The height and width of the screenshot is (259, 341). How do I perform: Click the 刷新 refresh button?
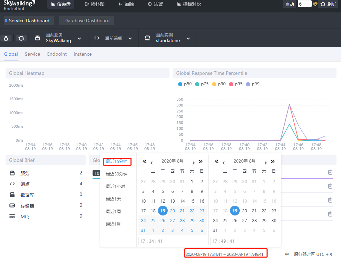(x=328, y=4)
